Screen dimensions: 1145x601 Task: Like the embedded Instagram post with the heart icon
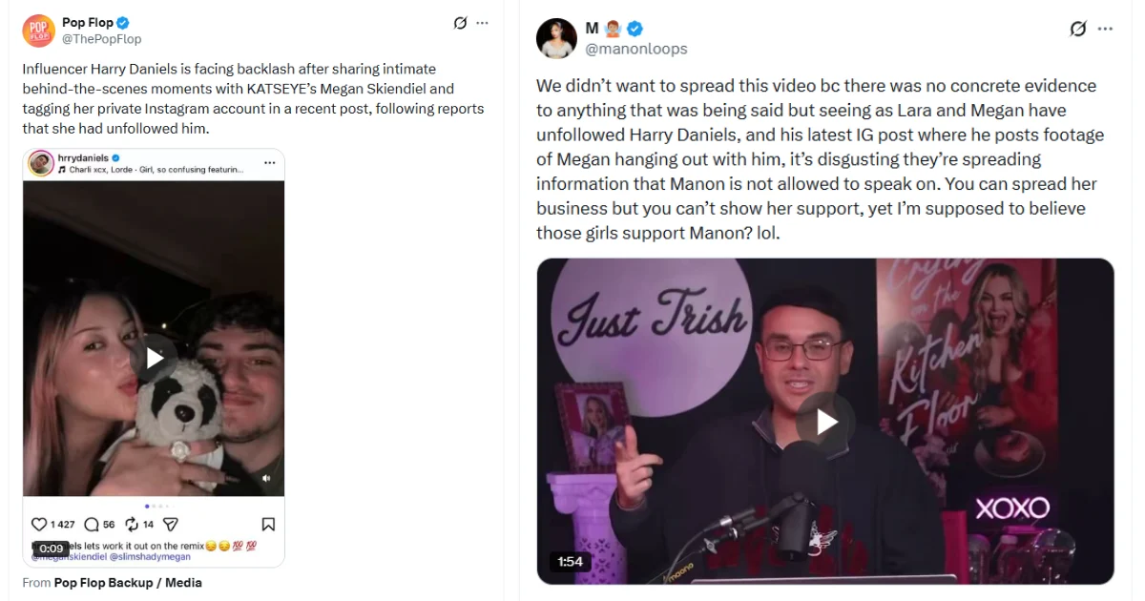(39, 524)
